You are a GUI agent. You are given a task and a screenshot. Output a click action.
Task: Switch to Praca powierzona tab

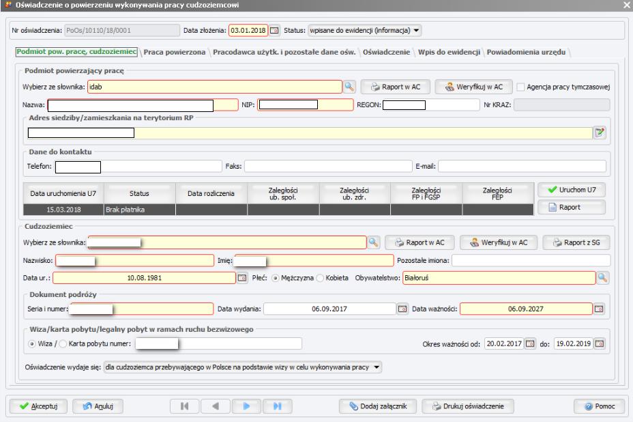click(175, 52)
